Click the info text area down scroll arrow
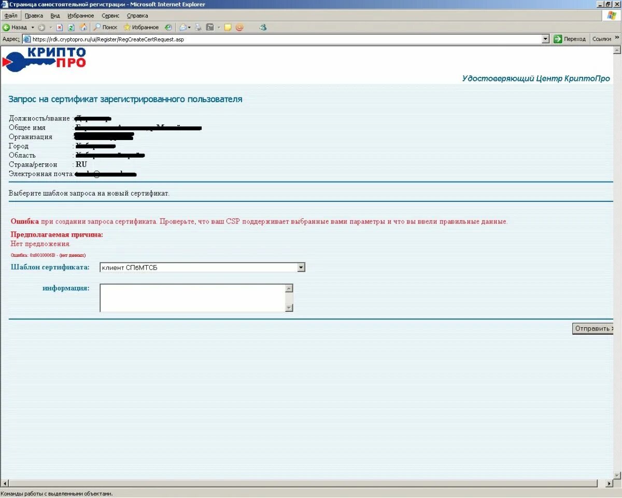 coord(289,308)
